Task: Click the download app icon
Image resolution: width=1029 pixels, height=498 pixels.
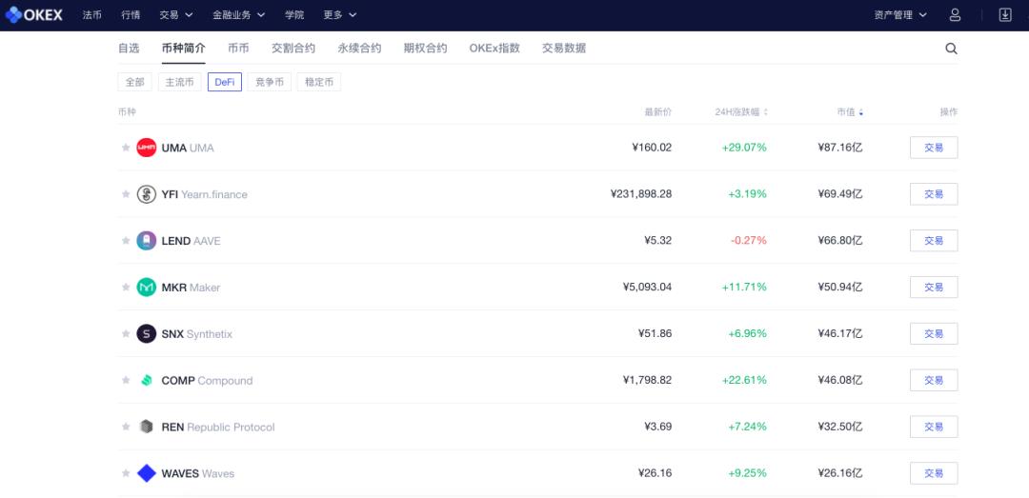Action: point(1005,14)
